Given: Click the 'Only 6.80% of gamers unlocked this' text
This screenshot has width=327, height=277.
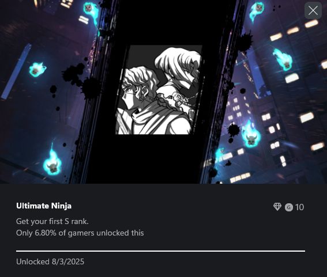Looking at the screenshot, I should [x=80, y=233].
